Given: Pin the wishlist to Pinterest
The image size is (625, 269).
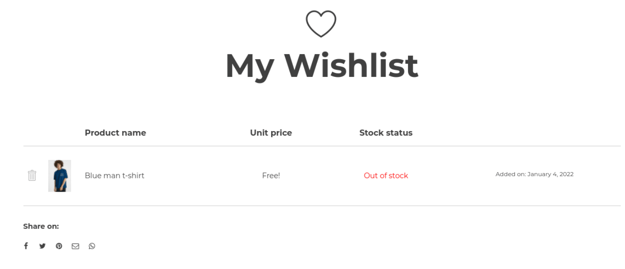Looking at the screenshot, I should click(59, 246).
